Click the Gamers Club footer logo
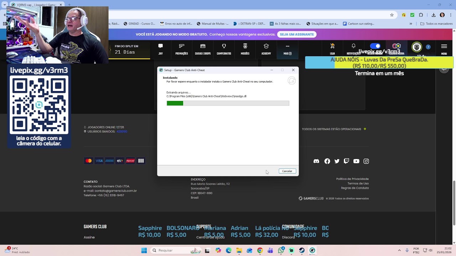The width and height of the screenshot is (456, 256). tap(311, 198)
